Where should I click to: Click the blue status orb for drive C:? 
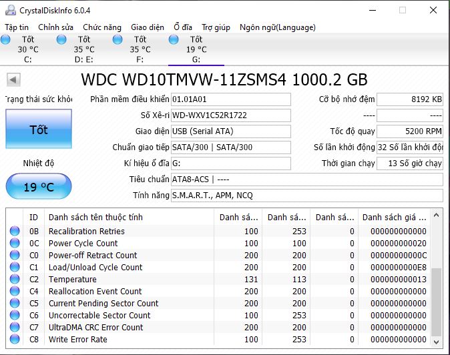[5, 39]
